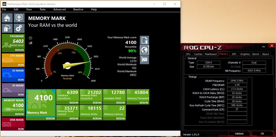This screenshot has height=137, width=276.
Task: Click the green 99% percentile value
Action: [x=132, y=51]
